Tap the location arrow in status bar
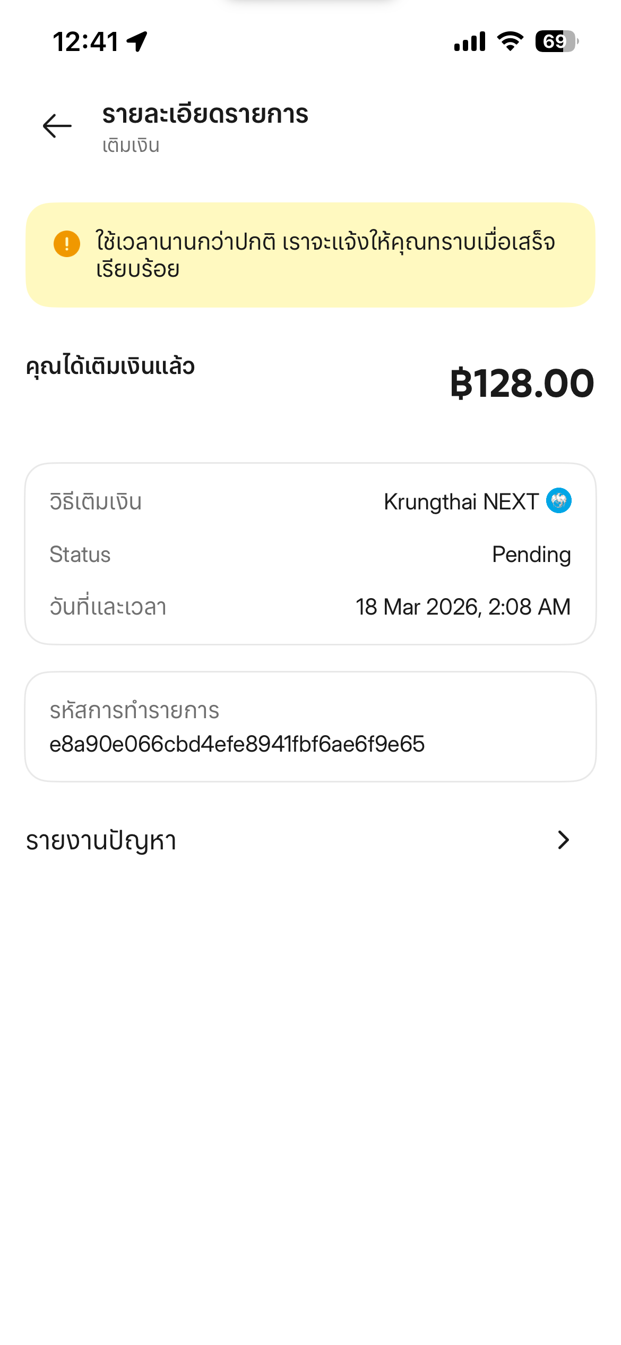The height and width of the screenshot is (1345, 621). click(137, 41)
